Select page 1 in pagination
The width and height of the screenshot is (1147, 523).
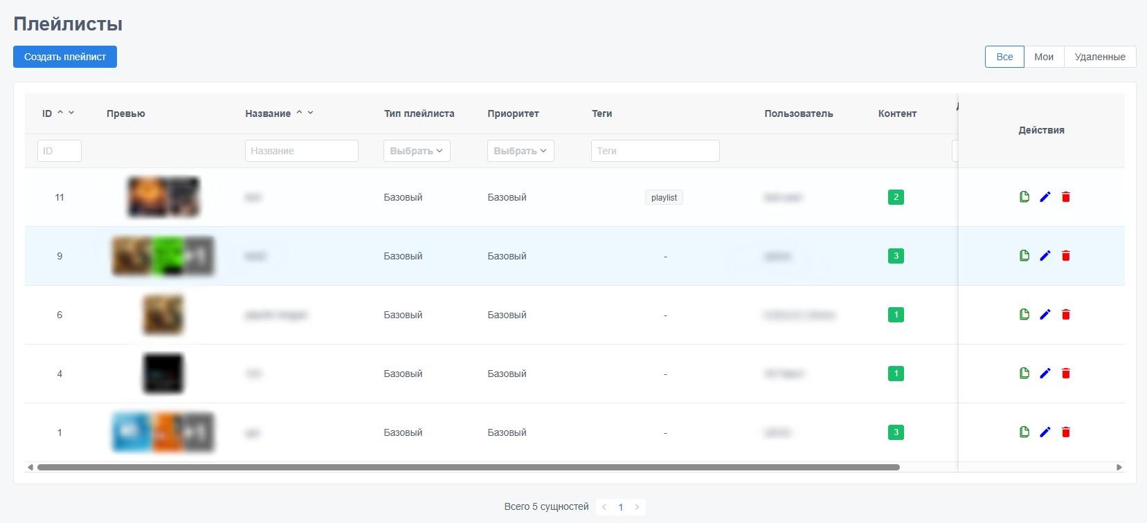pyautogui.click(x=621, y=507)
